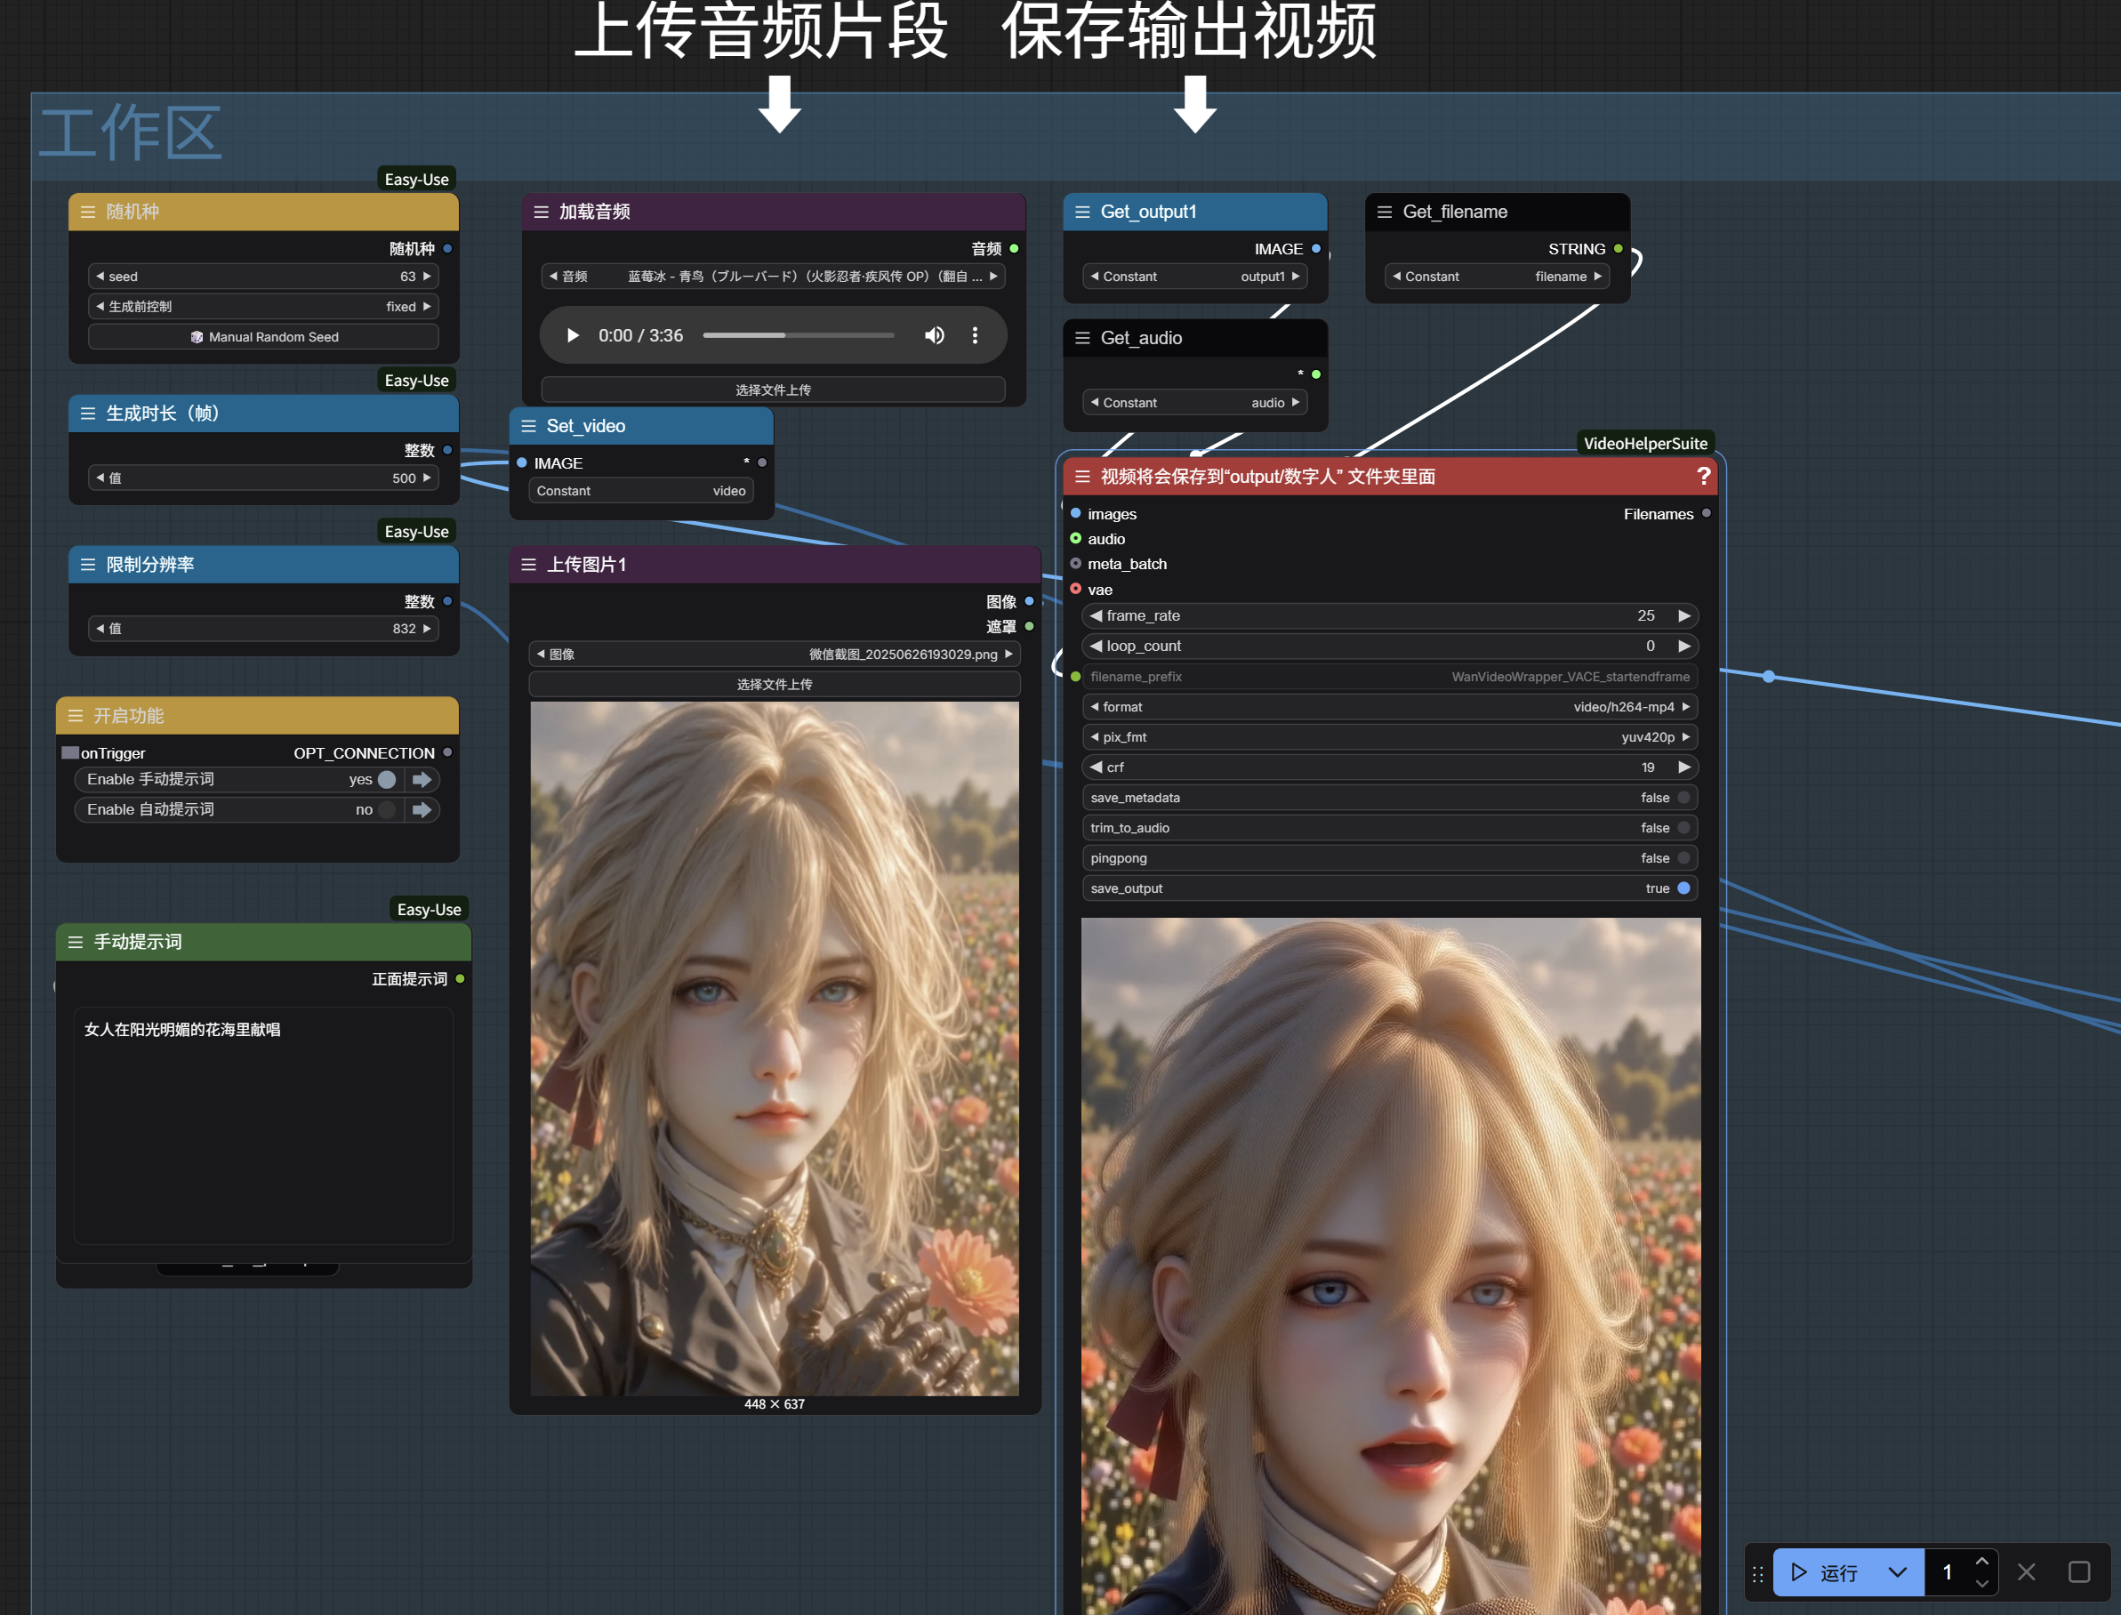Click 选择文件上传 under the audio player
Screen dimensions: 2121x1615
tap(773, 390)
